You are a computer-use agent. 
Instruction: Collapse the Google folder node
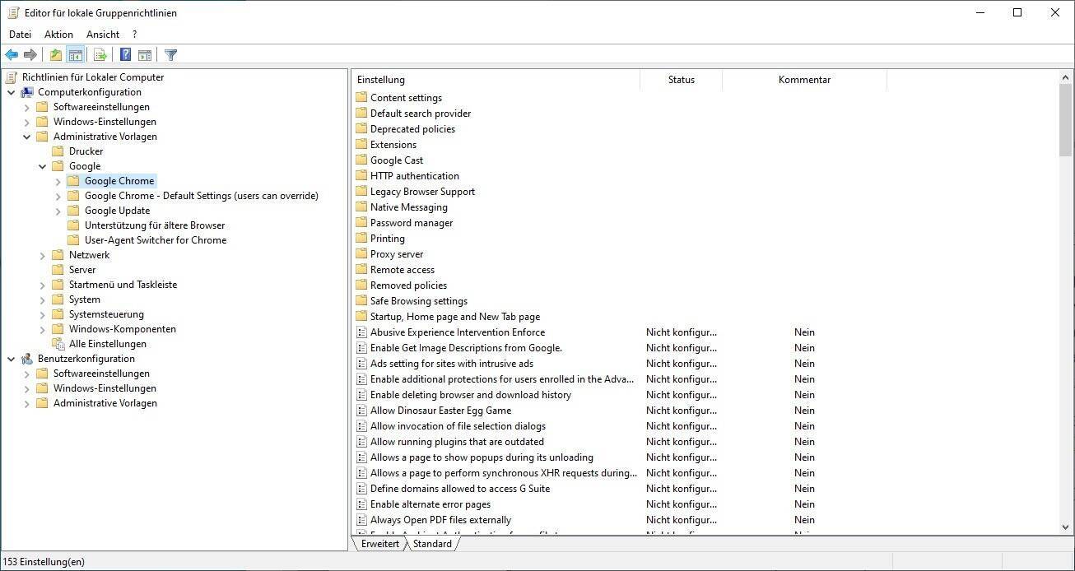point(43,166)
